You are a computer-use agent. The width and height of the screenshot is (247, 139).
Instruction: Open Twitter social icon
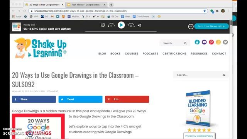[225, 42]
